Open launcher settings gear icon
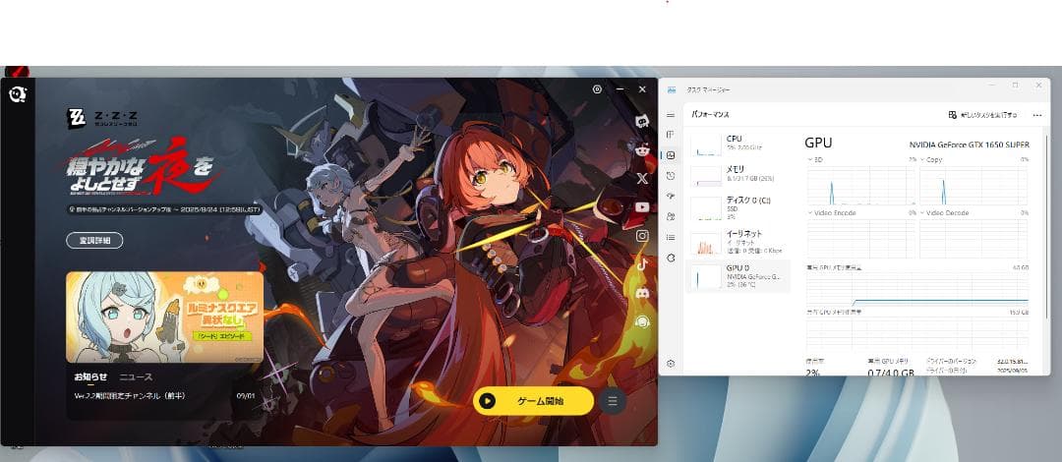 coord(597,89)
